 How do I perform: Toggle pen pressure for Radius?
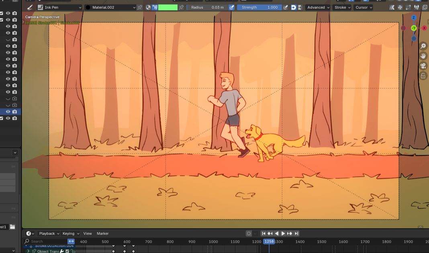231,7
